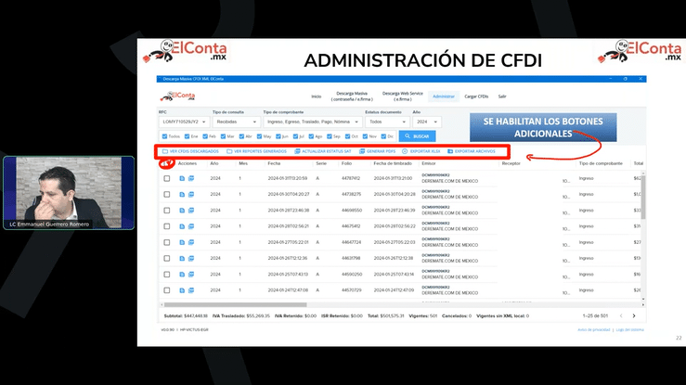Open Descarga Masiva (contraseña / e.firma)
Viewport: 686px width, 385px height.
click(x=352, y=96)
